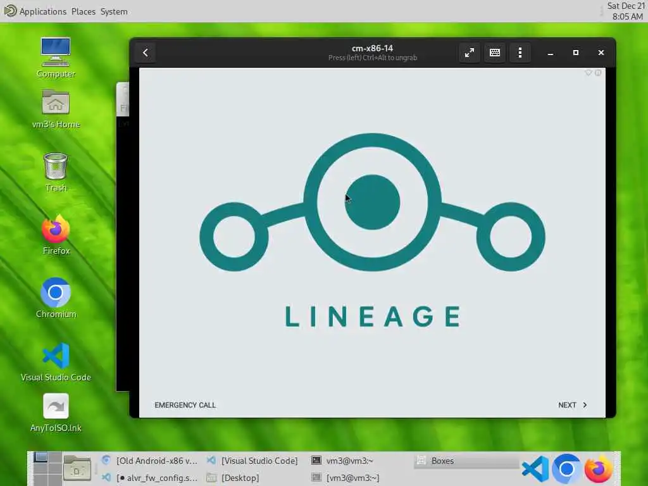Click the MATE logo icon

click(10, 11)
